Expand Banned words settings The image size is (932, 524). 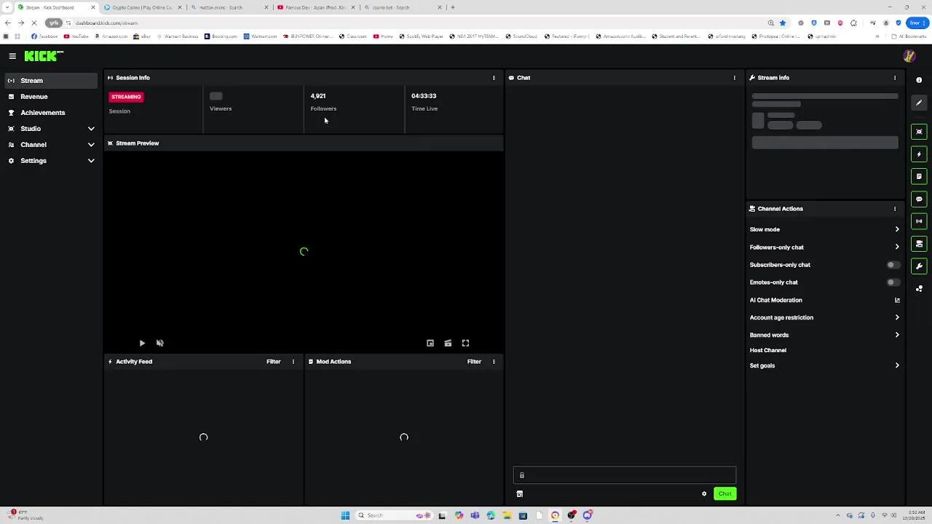(x=897, y=335)
